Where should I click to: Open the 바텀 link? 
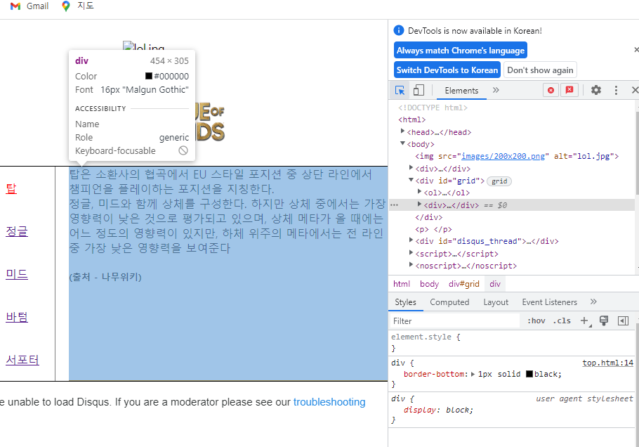[x=17, y=317]
